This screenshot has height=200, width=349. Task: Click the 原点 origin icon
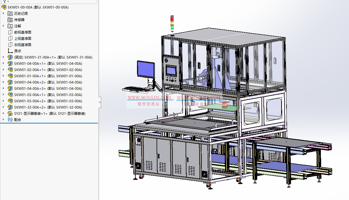10,51
